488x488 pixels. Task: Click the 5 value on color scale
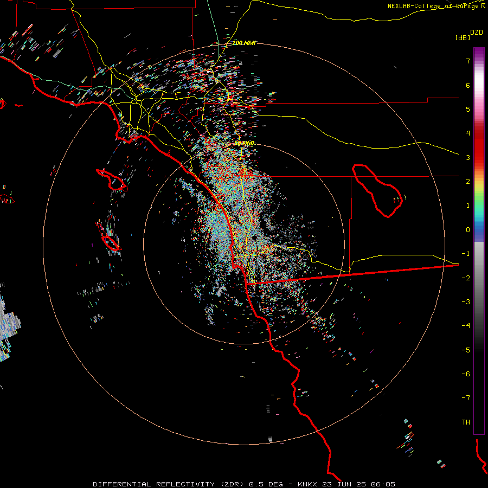coord(468,109)
